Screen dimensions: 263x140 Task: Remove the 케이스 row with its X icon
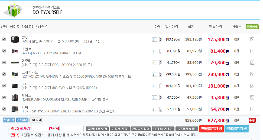coord(252,98)
